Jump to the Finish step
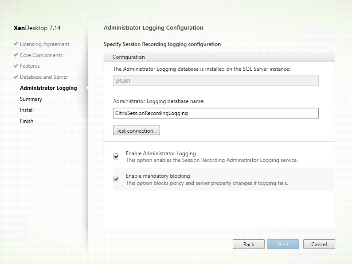 click(x=27, y=121)
